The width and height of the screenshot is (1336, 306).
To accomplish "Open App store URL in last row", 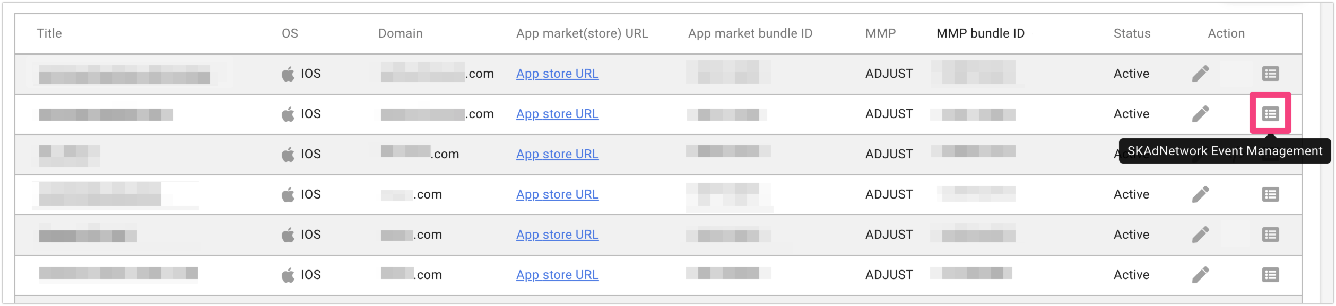I will 557,275.
